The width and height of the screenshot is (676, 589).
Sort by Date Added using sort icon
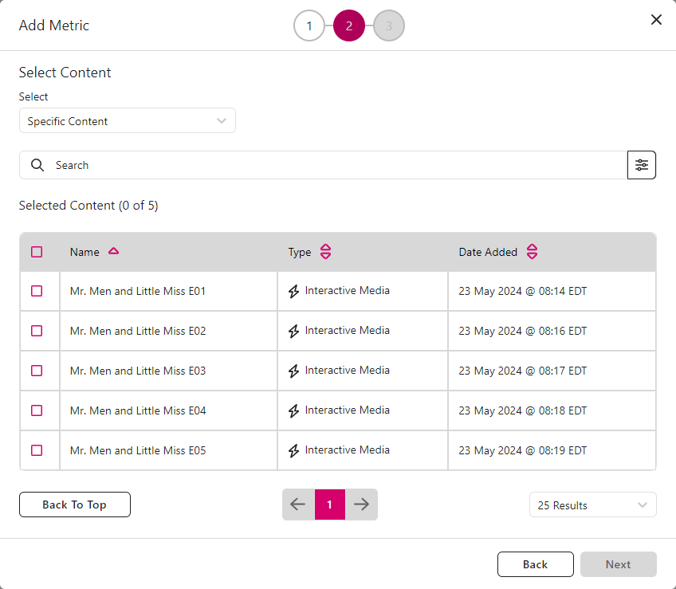coord(532,252)
